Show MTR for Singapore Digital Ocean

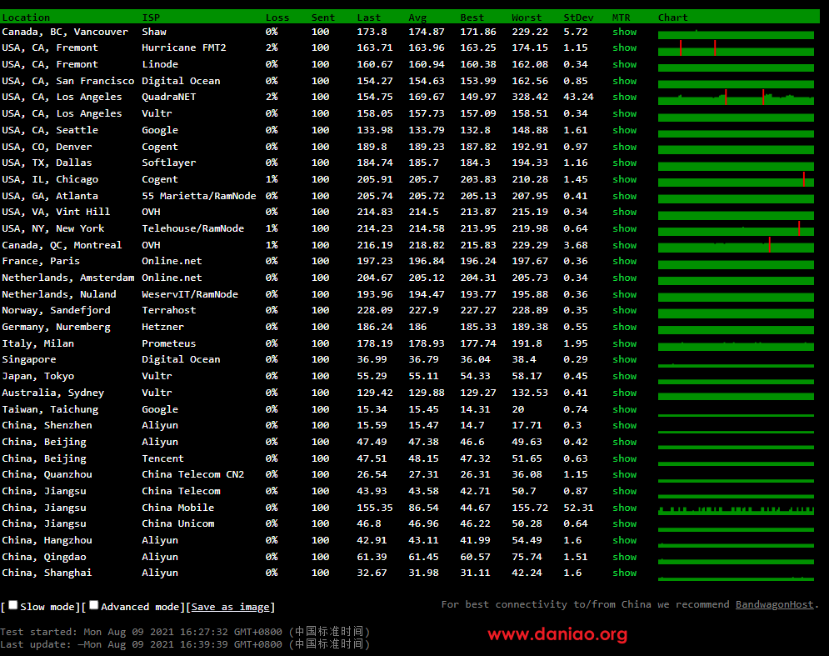pos(624,359)
